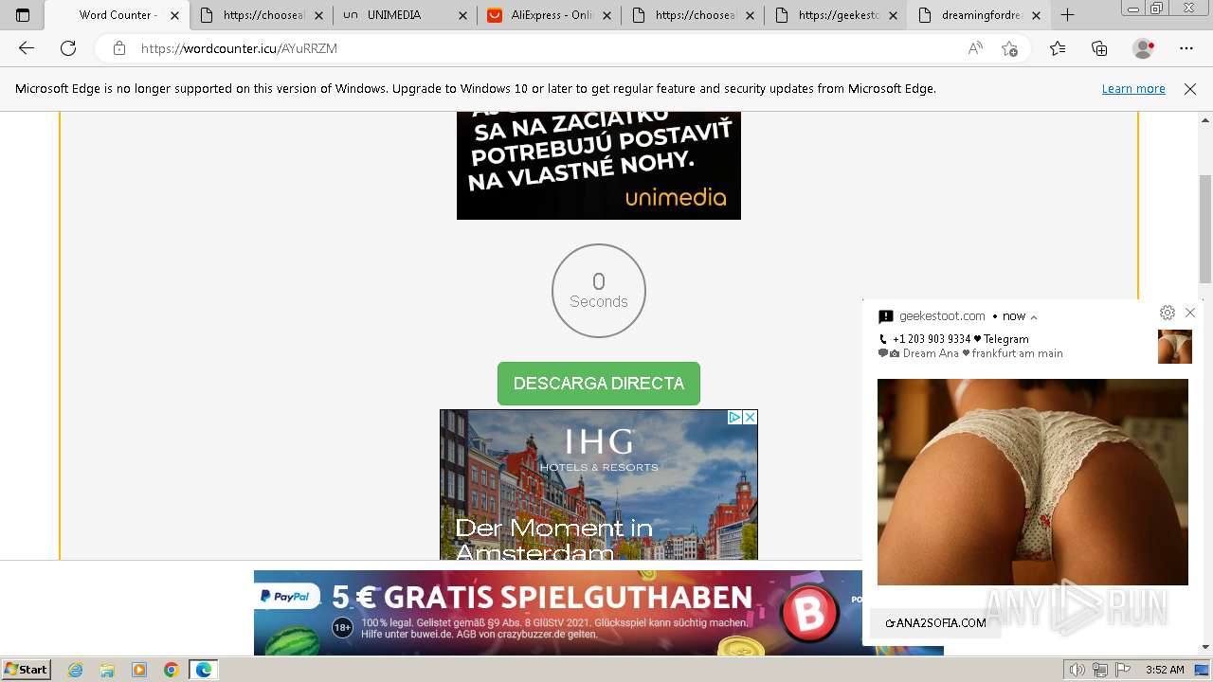
Task: Click the +1 203 903 9334 Telegram text
Action: [x=960, y=339]
